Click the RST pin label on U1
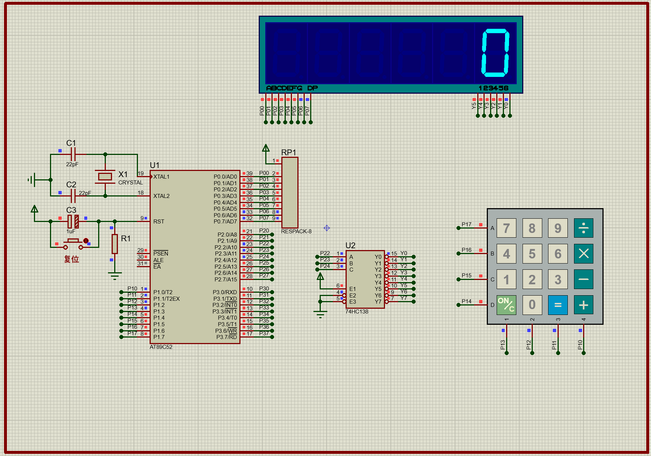Image resolution: width=651 pixels, height=456 pixels. pyautogui.click(x=159, y=222)
